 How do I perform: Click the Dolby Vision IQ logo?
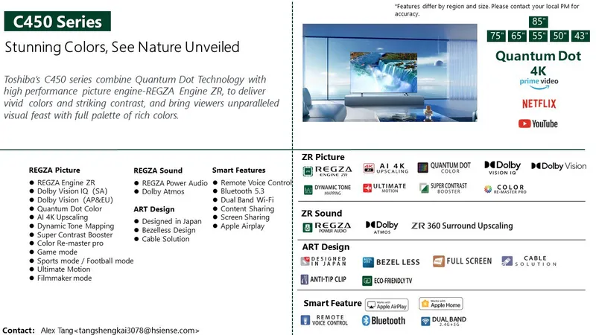point(502,167)
